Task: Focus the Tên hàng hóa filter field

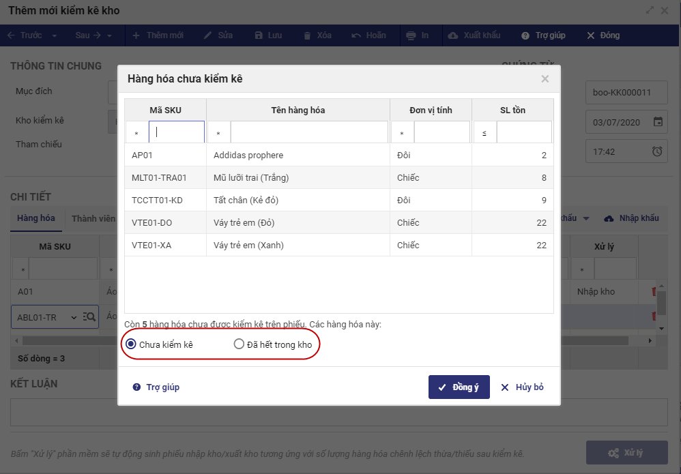Action: [x=309, y=132]
